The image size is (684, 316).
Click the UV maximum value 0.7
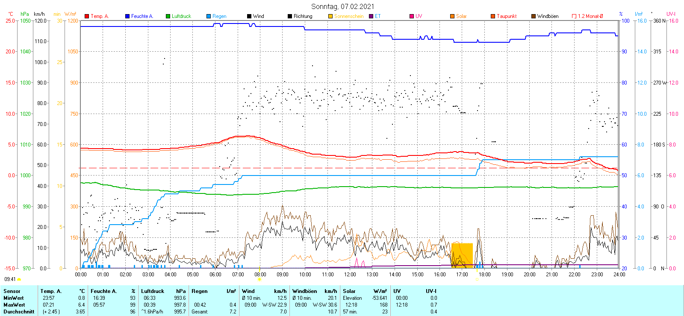point(434,305)
